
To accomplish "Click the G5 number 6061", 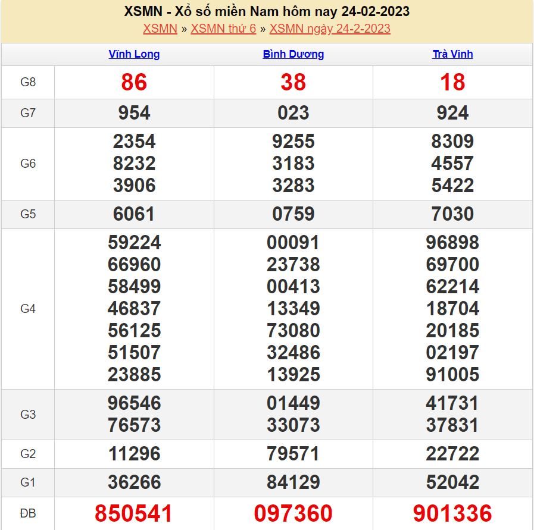I will pos(134,214).
